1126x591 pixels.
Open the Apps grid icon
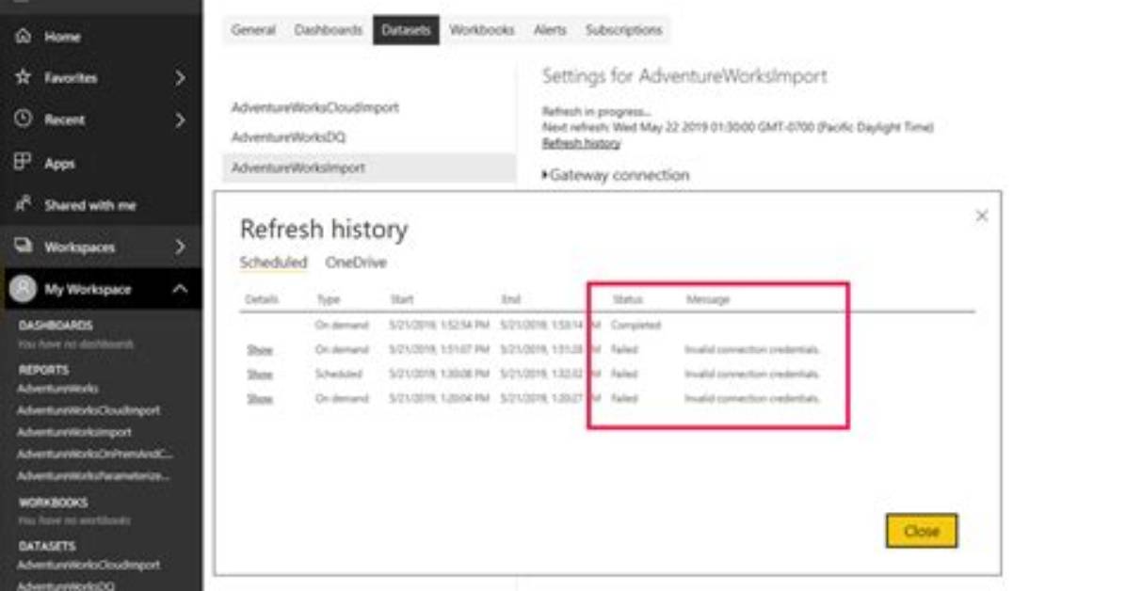tap(23, 162)
